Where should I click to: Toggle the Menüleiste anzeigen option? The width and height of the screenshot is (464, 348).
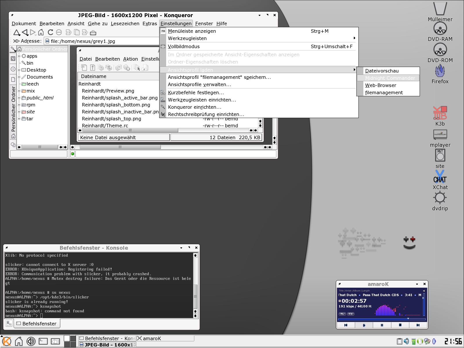(259, 31)
